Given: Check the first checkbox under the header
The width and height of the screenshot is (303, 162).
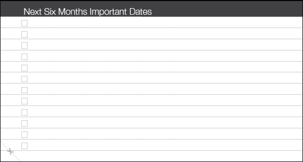Looking at the screenshot, I should pos(24,23).
